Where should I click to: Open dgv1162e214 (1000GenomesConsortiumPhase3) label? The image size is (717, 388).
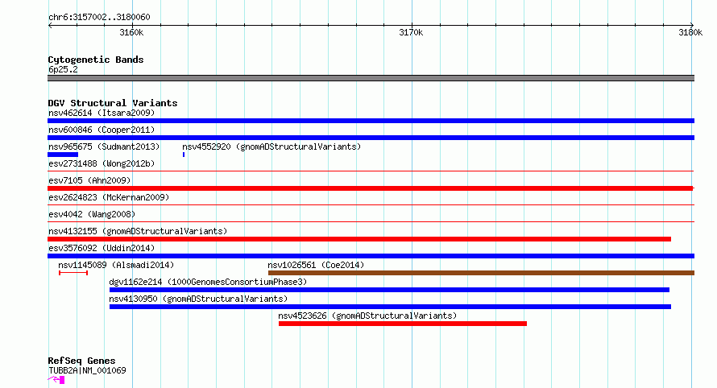(x=208, y=282)
